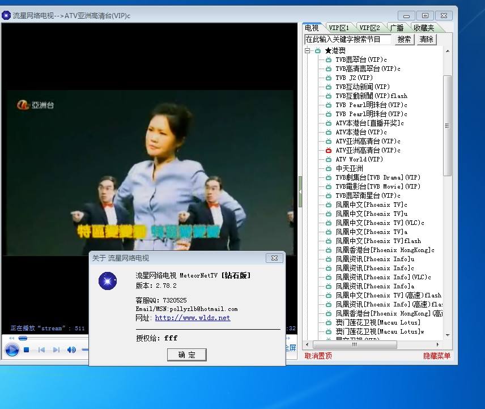Select channel 凤凰中文[Phoenix TV]u
Image resolution: width=485 pixels, height=409 pixels.
(x=372, y=214)
